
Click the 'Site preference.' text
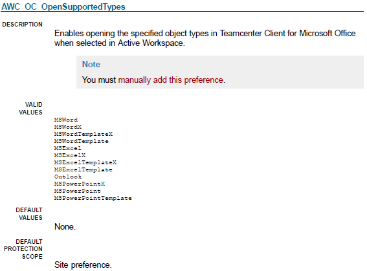pyautogui.click(x=83, y=265)
